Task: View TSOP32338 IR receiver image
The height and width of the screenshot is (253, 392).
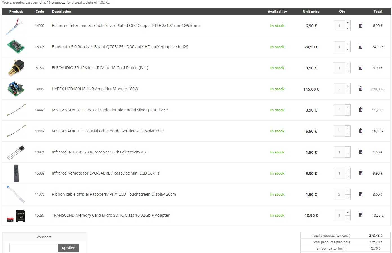Action: 16,152
